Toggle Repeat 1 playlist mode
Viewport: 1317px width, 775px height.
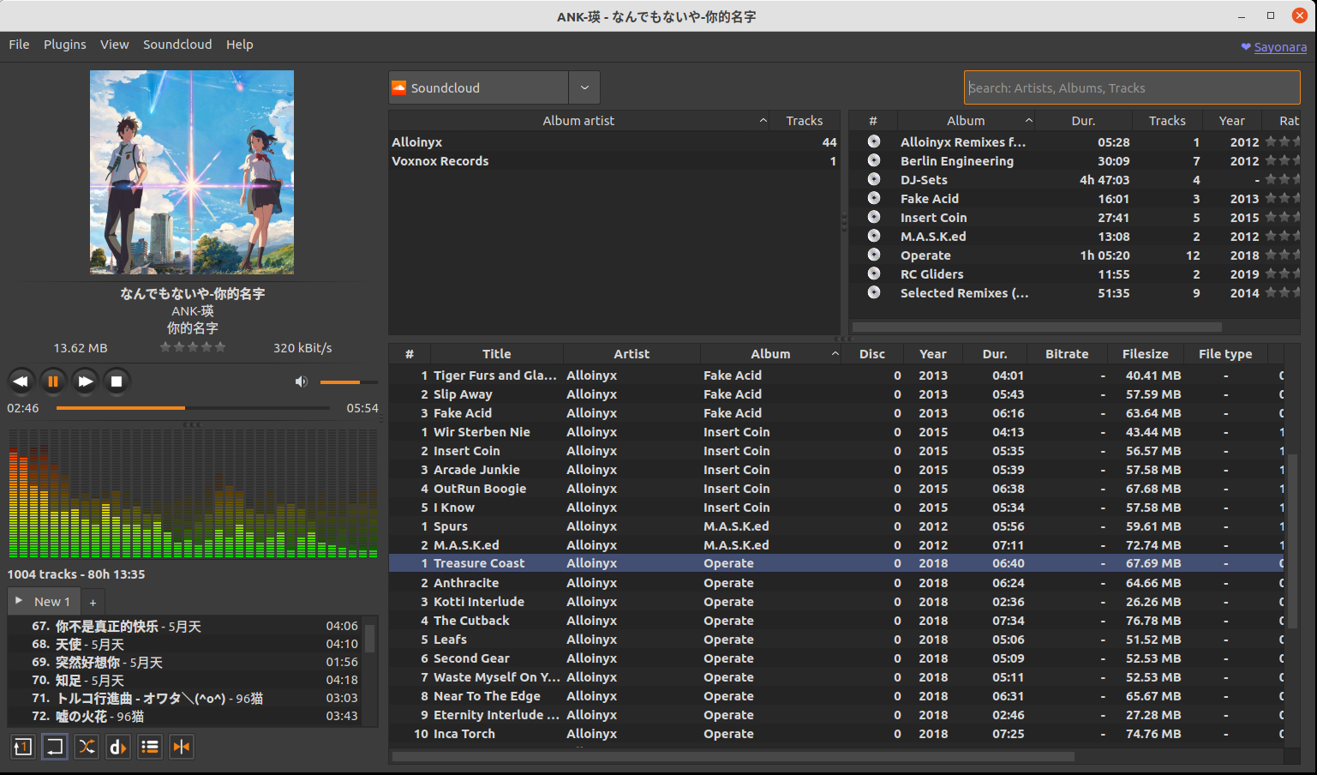23,747
